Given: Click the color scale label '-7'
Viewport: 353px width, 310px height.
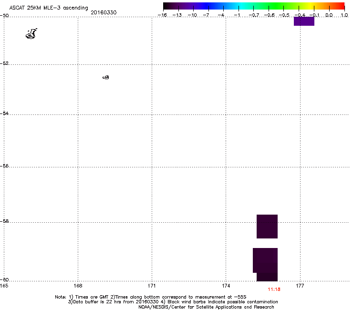Looking at the screenshot, I should [206, 15].
